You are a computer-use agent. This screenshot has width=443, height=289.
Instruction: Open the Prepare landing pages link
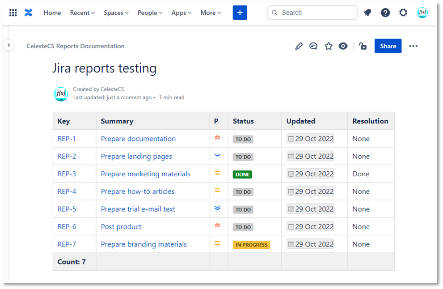tap(136, 157)
